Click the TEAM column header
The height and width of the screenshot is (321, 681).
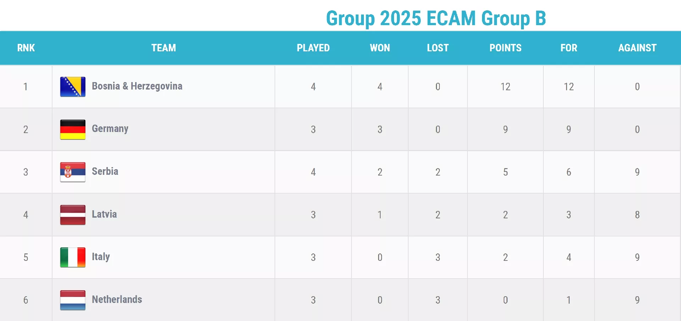pos(164,48)
